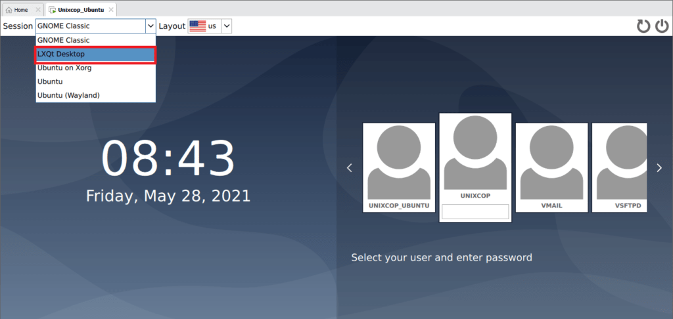Close the Unixcop_Ubuntu tab
Viewport: 673px width, 319px height.
click(x=111, y=9)
